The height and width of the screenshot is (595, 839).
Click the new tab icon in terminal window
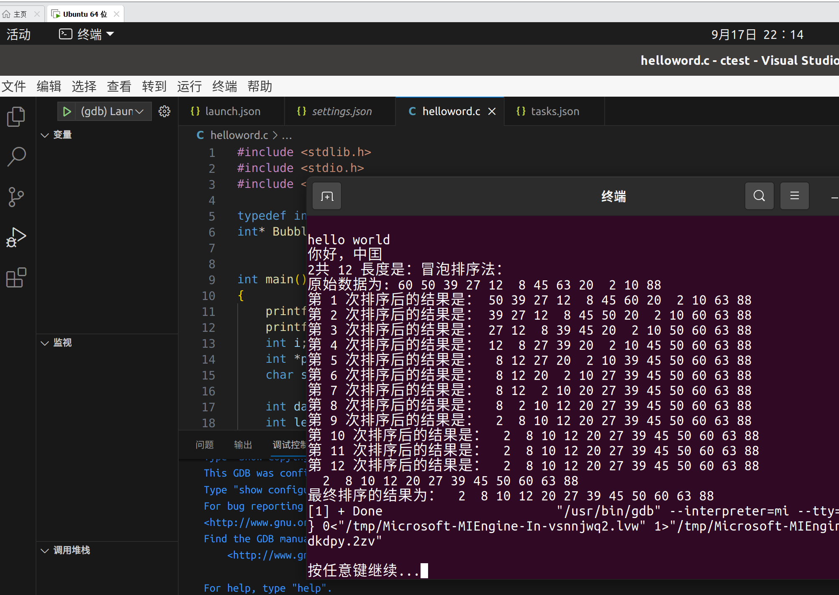(x=327, y=196)
